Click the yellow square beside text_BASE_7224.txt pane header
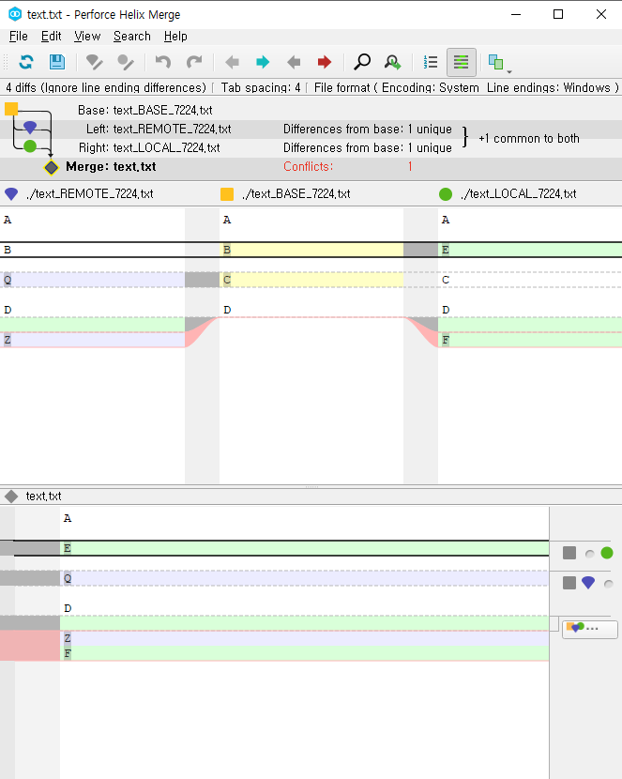 click(x=227, y=193)
